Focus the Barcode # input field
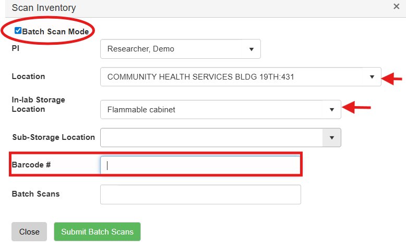 point(200,165)
